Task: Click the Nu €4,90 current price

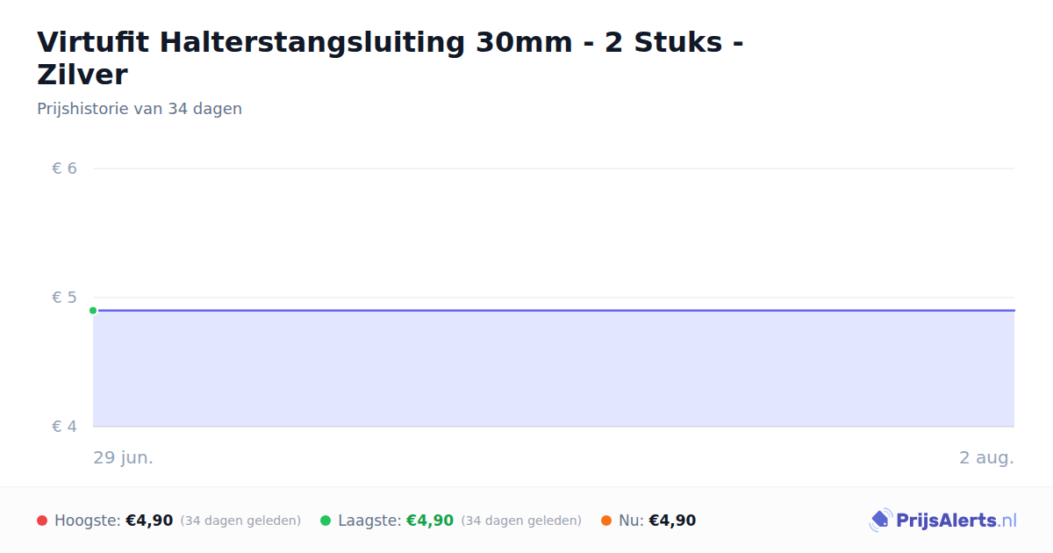Action: (672, 521)
